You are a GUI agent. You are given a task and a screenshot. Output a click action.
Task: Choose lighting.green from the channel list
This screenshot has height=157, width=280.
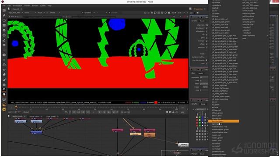224,121
